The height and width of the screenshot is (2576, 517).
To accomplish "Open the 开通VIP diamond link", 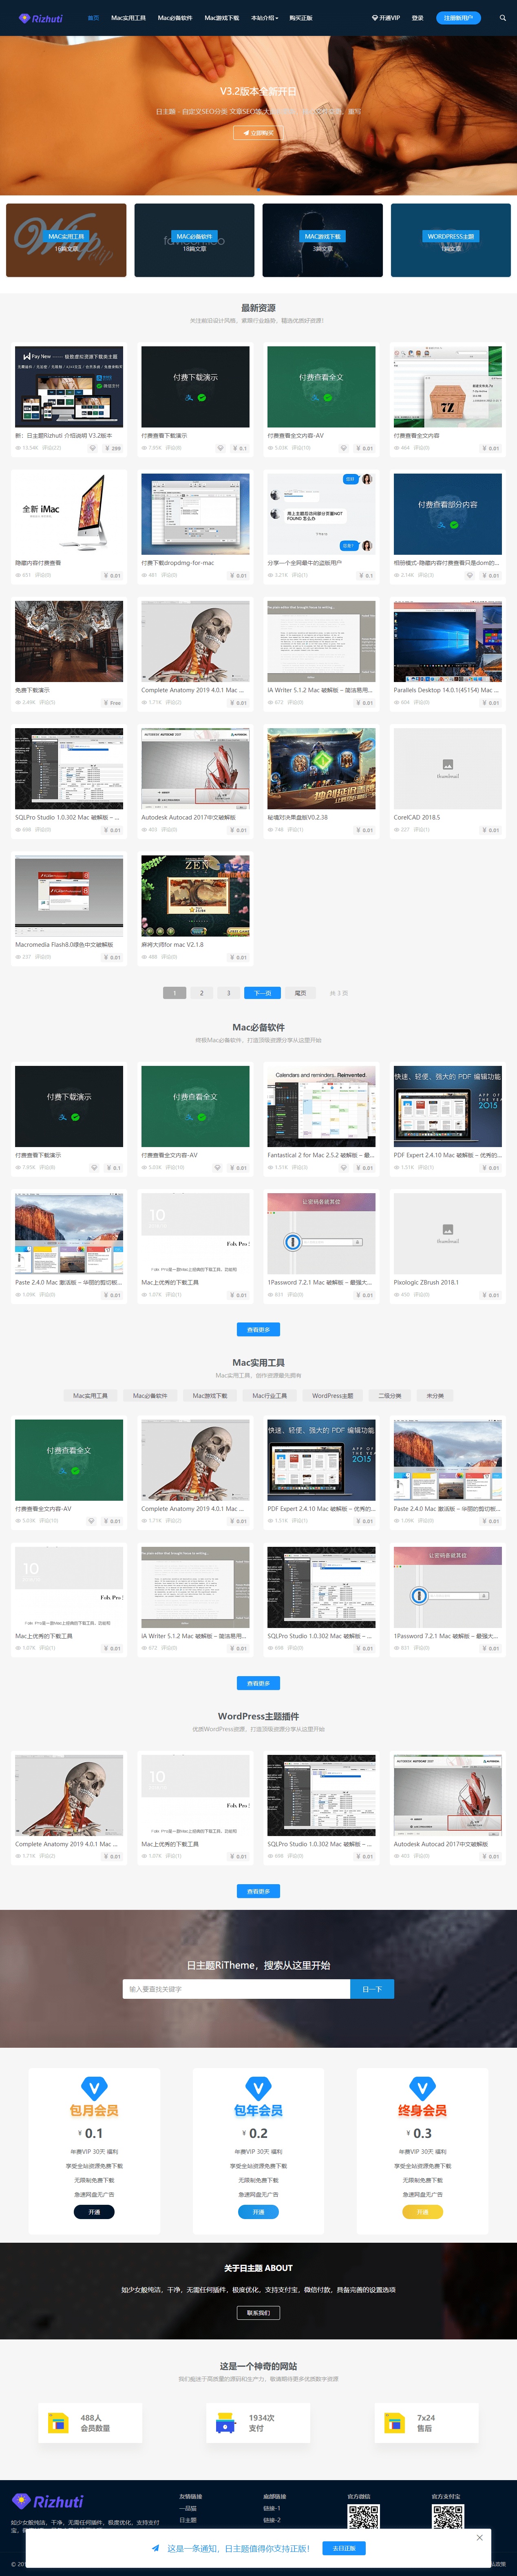I will coord(386,18).
